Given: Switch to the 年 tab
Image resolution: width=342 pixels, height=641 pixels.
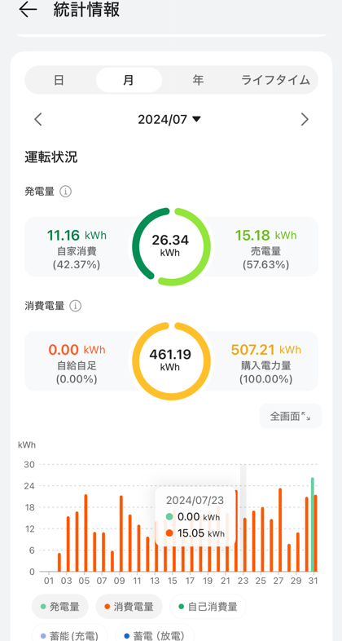Looking at the screenshot, I should (198, 80).
